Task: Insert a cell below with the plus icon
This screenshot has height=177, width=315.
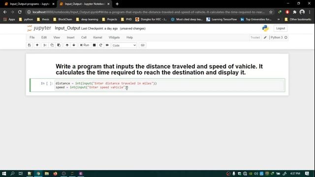Action: pos(37,45)
